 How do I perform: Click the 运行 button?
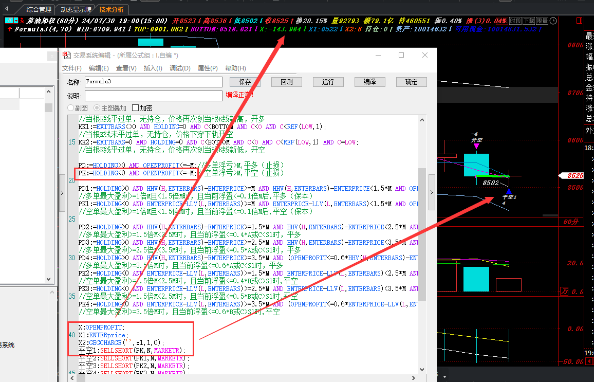coord(328,82)
